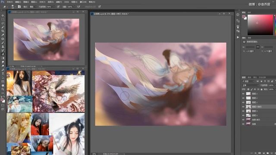Open the 文件 menu
The image size is (276, 155).
tap(9, 2)
